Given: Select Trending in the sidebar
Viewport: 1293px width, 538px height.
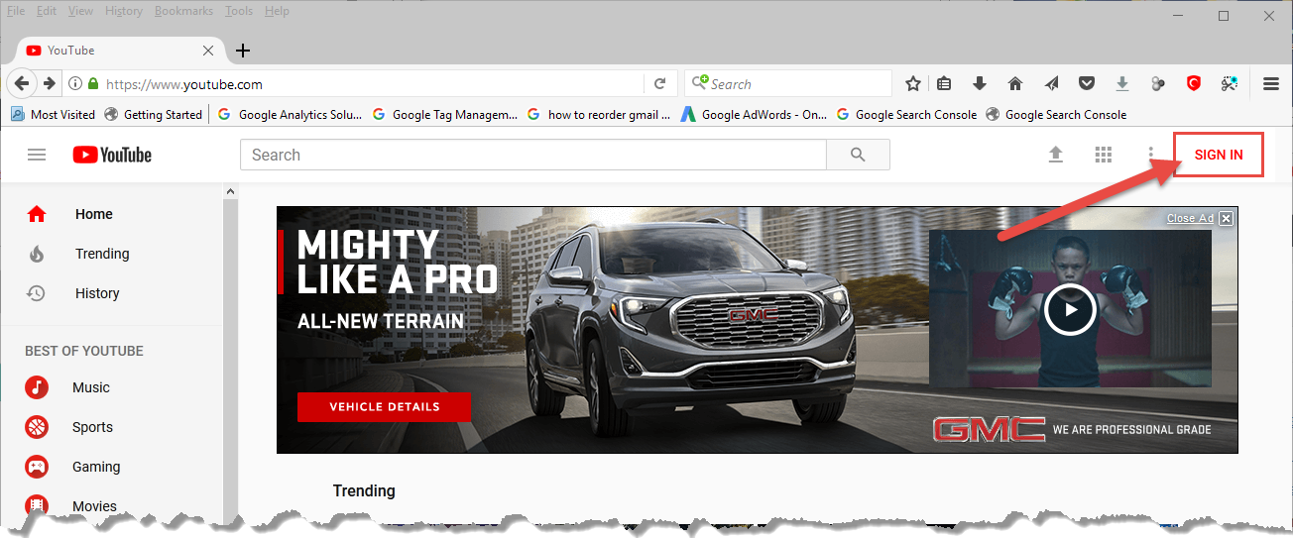Looking at the screenshot, I should point(102,254).
